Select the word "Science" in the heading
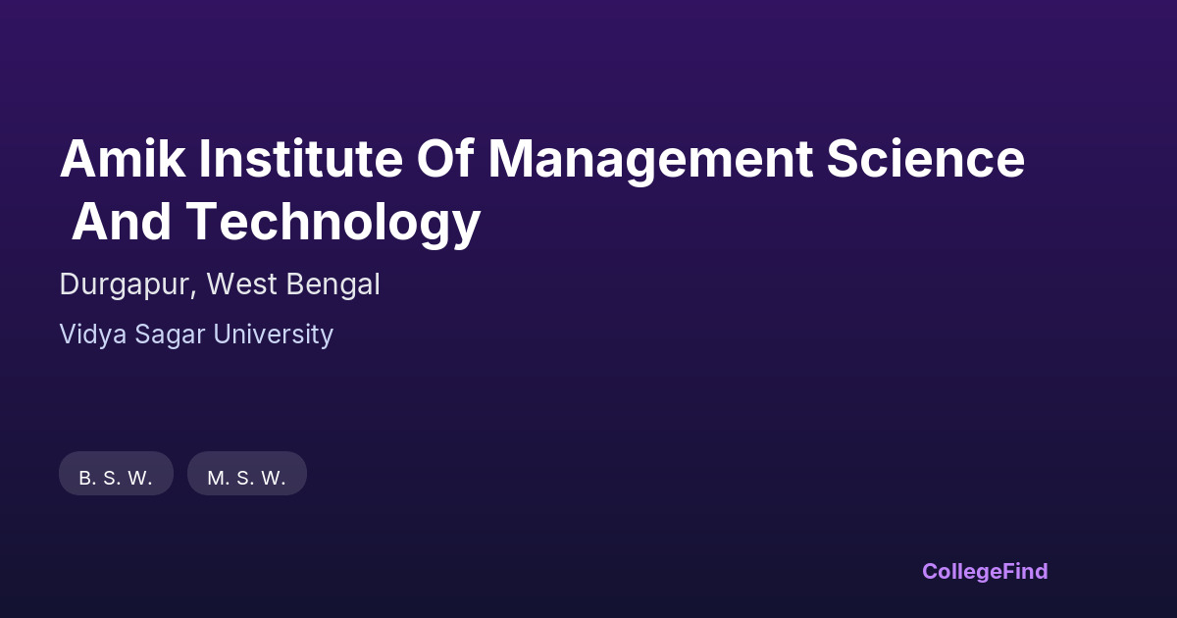This screenshot has width=1177, height=618. coord(924,159)
